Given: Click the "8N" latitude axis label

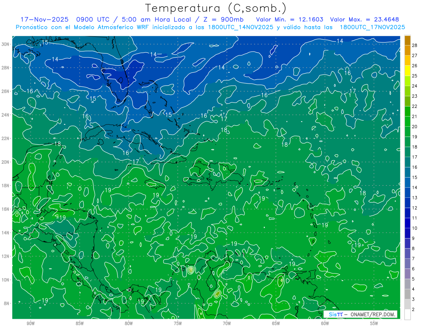Looking at the screenshot, I should (x=7, y=303).
